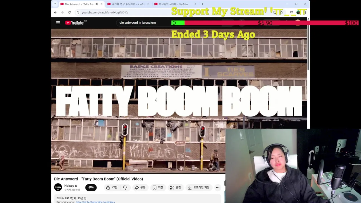Open the media control icon in toolbar
Image resolution: width=361 pixels, height=203 pixels.
[x=291, y=12]
